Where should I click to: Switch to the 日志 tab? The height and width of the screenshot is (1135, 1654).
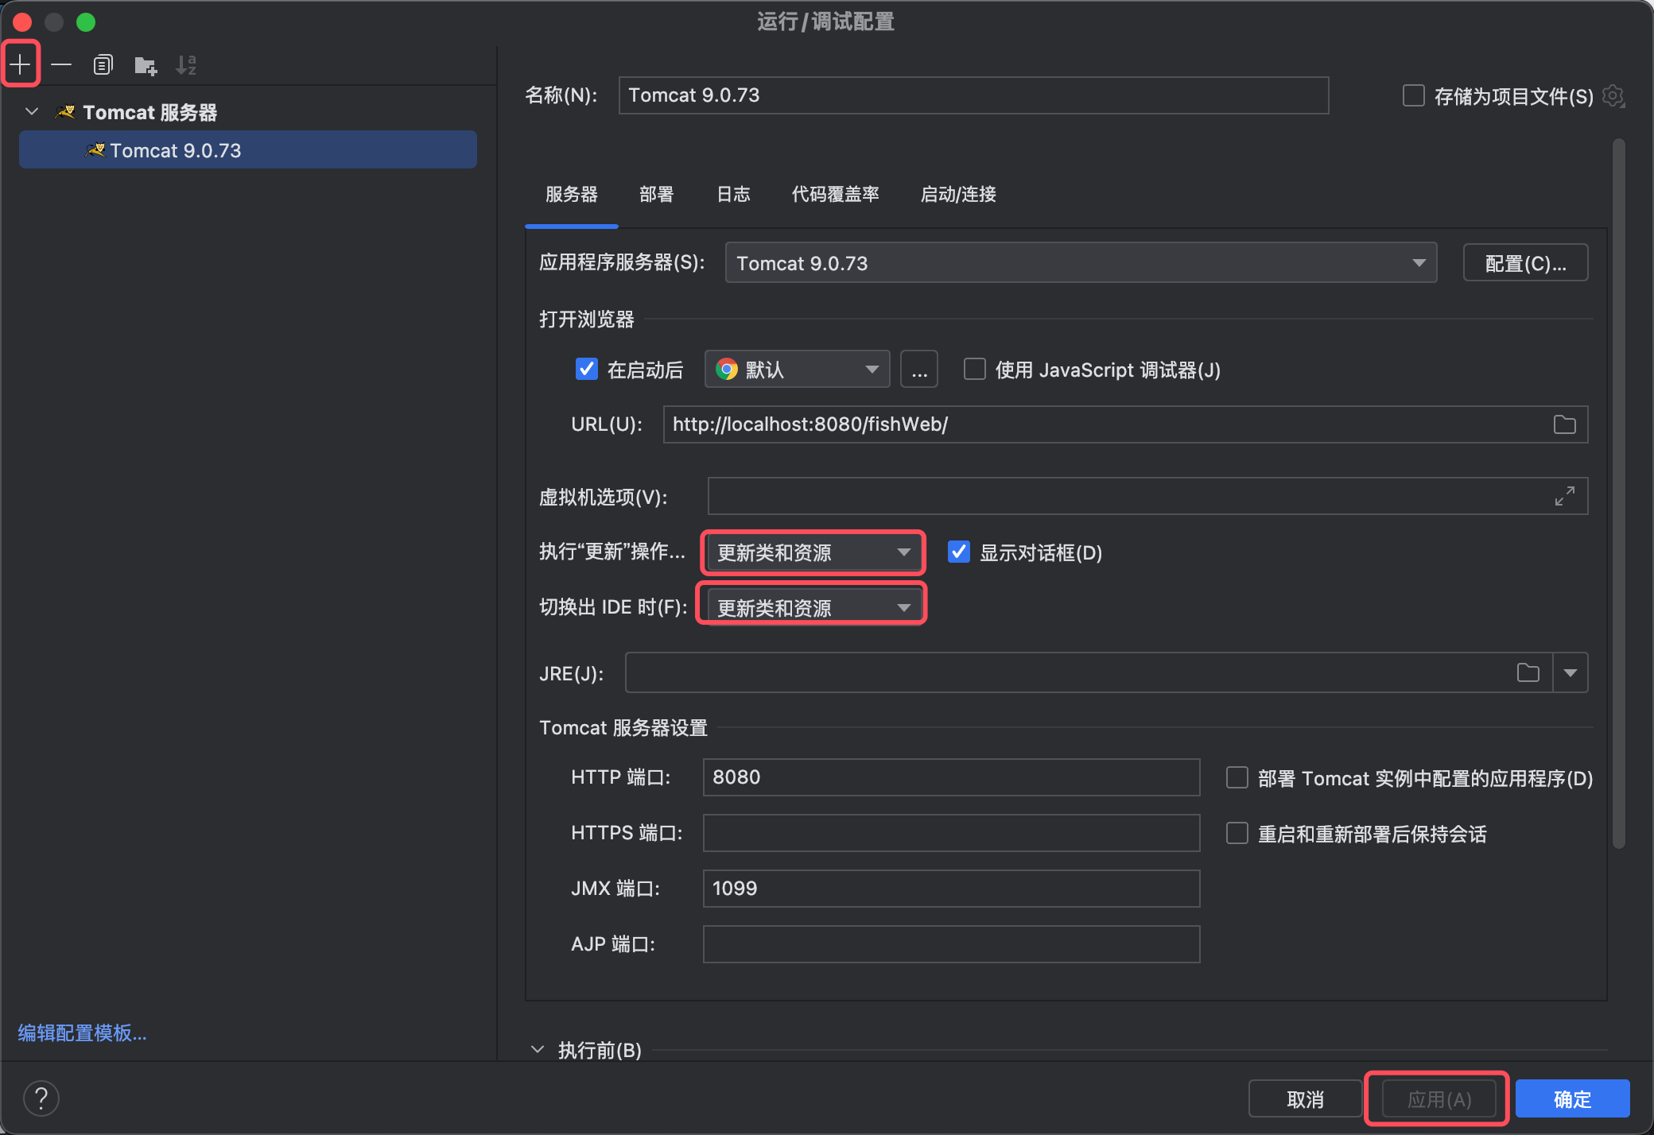733,195
